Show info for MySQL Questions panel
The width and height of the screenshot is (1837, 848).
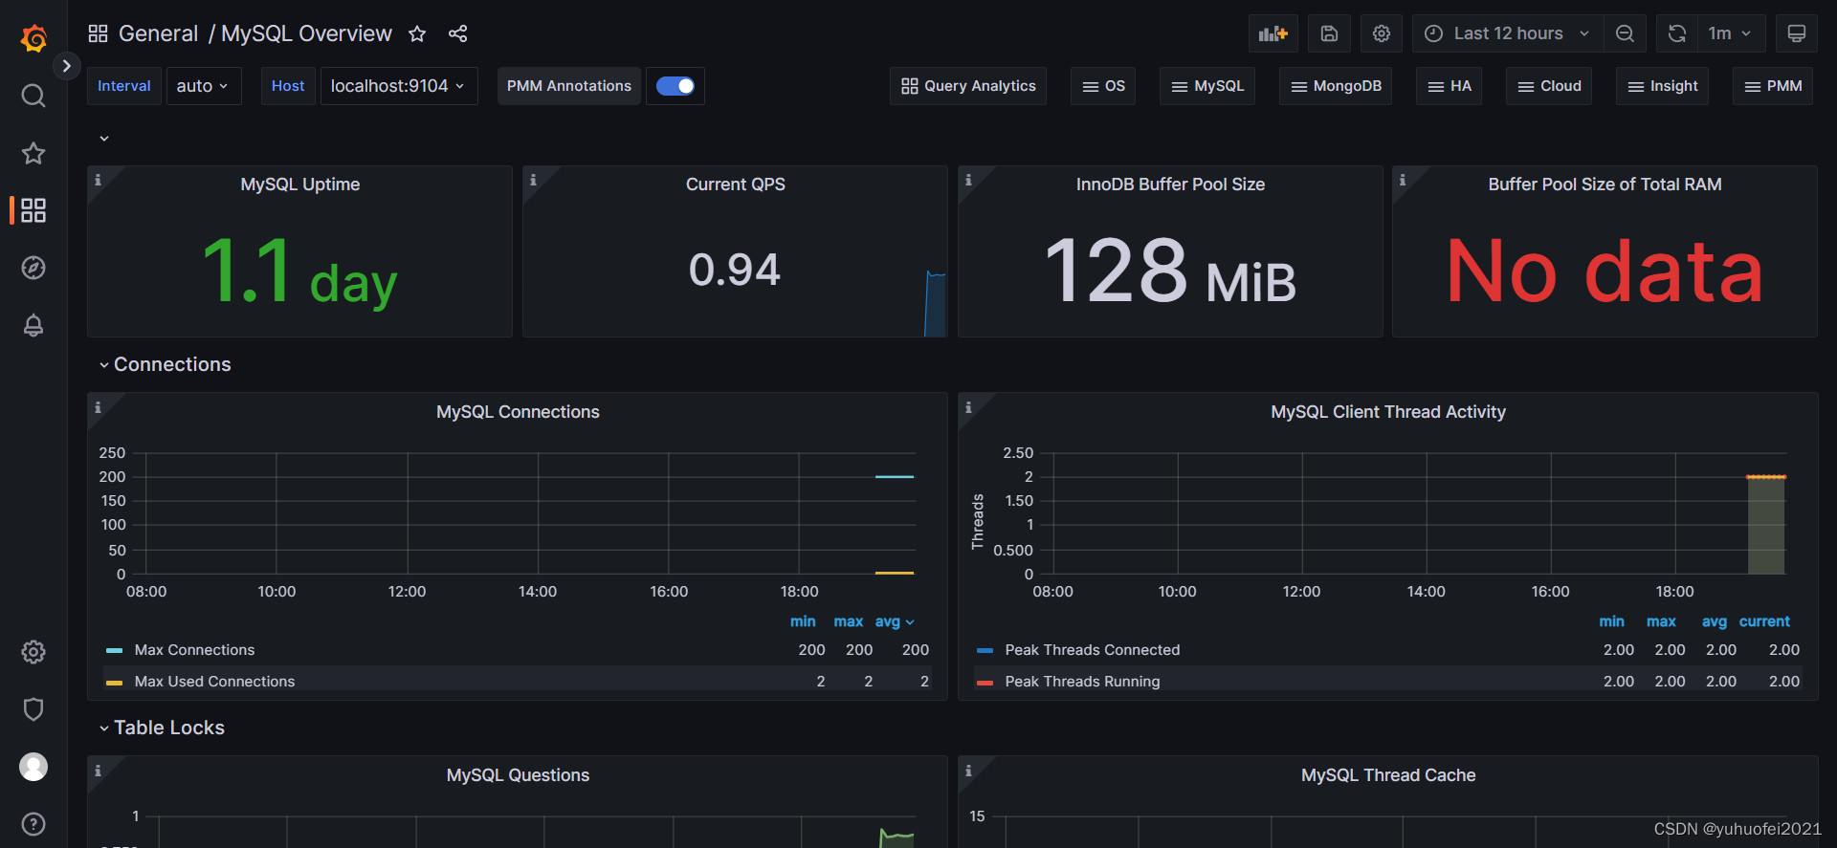click(x=98, y=771)
